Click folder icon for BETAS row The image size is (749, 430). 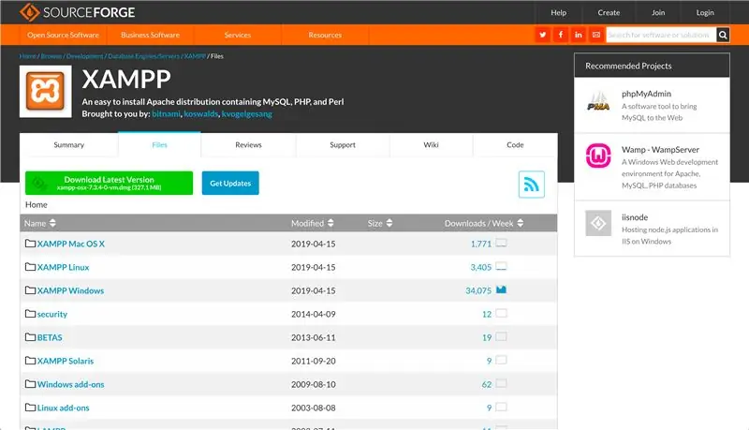[30, 337]
